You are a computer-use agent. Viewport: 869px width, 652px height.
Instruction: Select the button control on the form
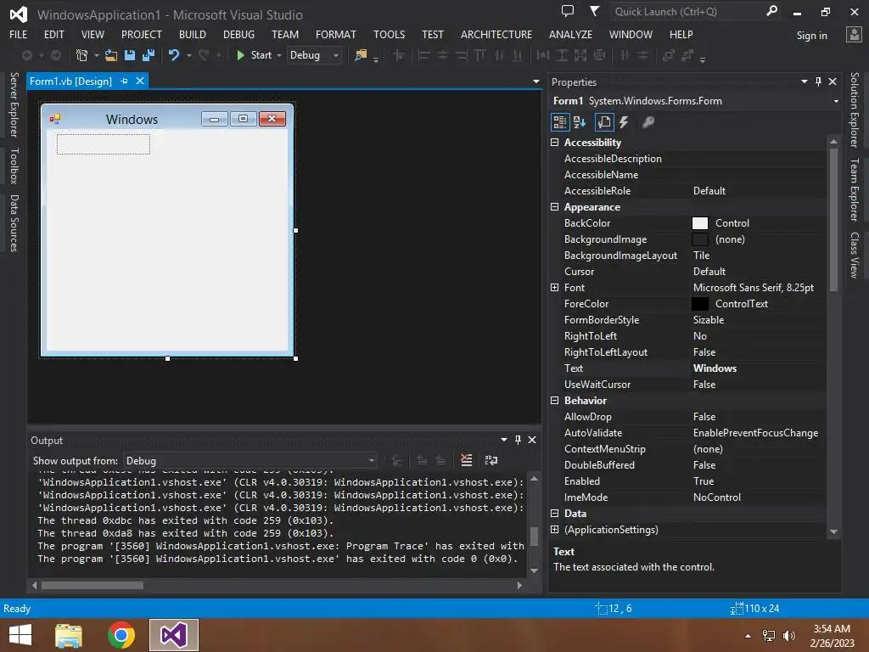pyautogui.click(x=103, y=144)
